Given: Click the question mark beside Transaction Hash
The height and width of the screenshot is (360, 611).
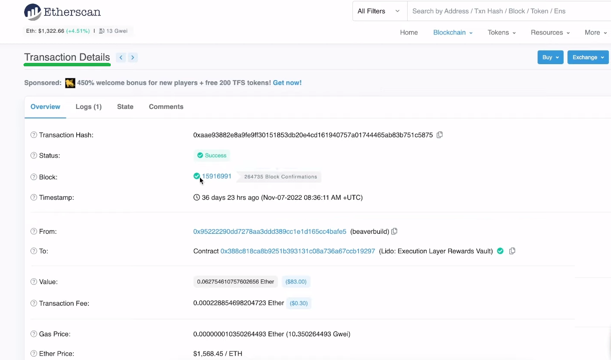Looking at the screenshot, I should click(x=34, y=135).
